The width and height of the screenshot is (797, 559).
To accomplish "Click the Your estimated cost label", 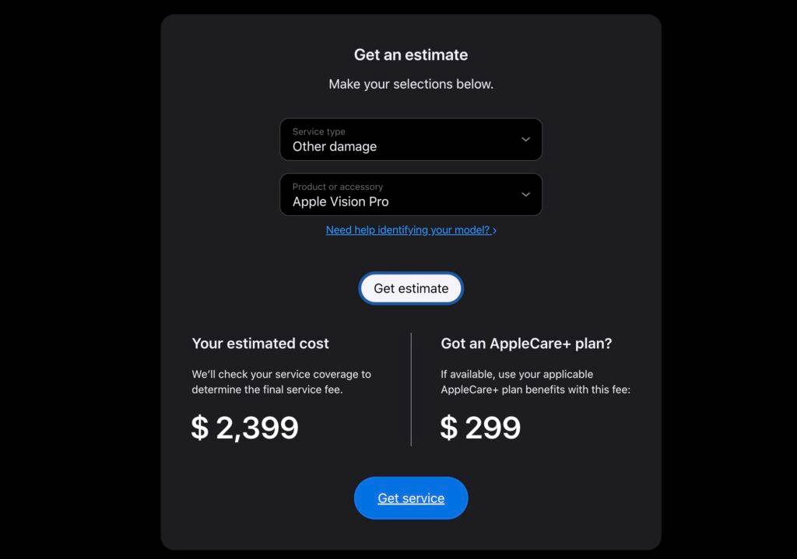I will tap(261, 343).
